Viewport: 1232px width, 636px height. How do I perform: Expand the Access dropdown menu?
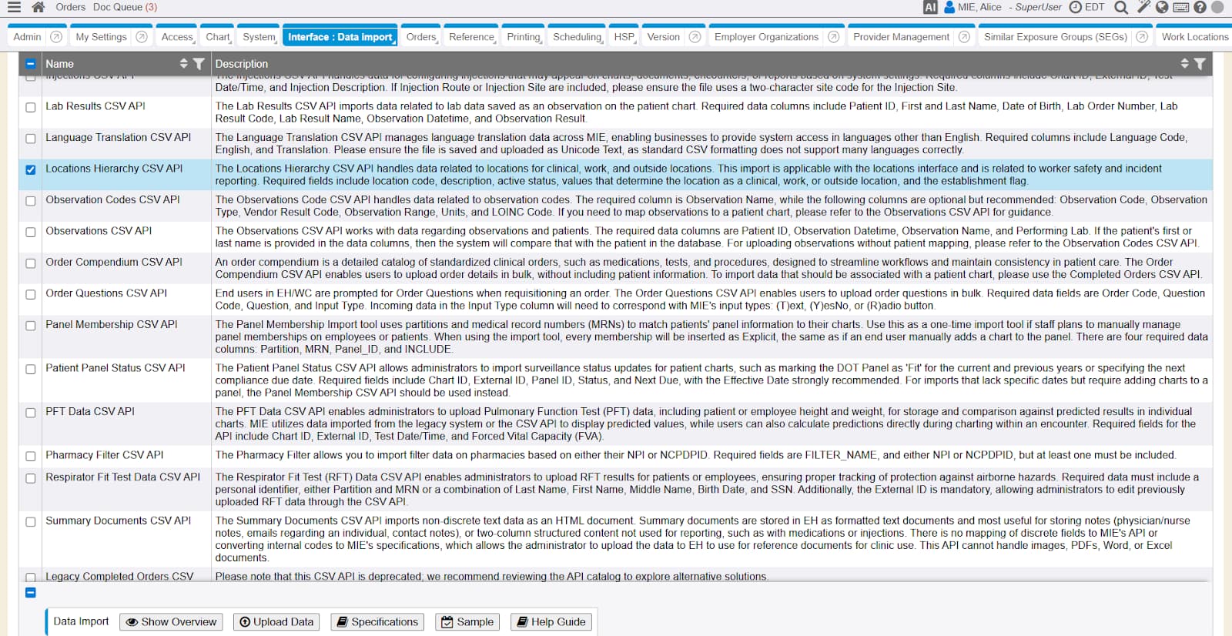click(x=177, y=37)
